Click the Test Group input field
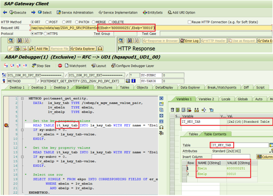The width and height of the screenshot is (273, 196). tap(125, 34)
